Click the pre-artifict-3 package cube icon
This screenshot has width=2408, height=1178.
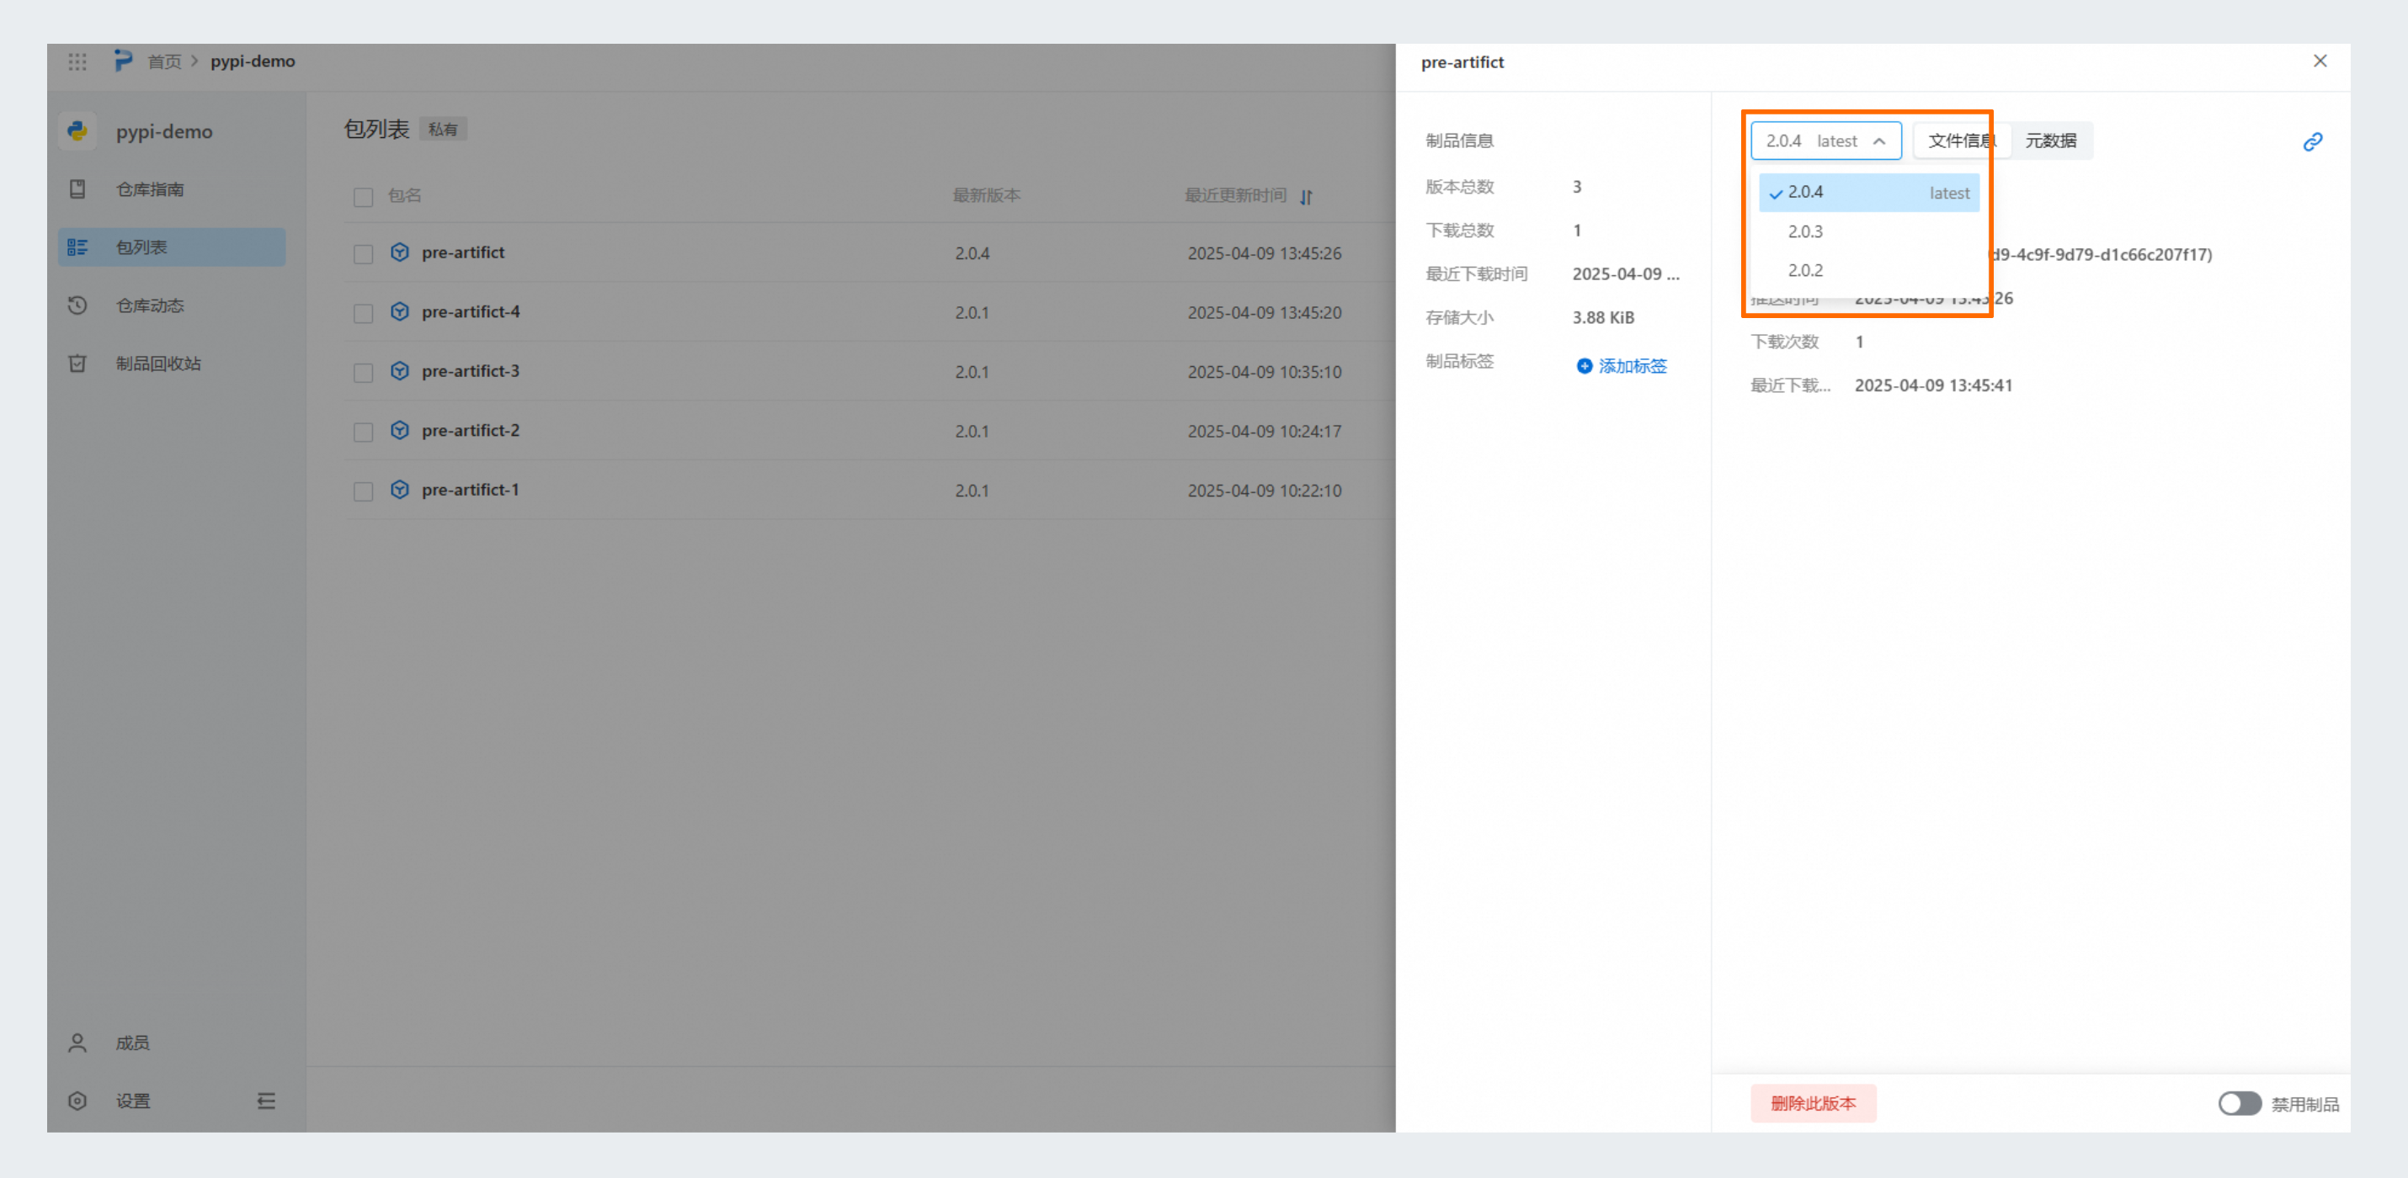400,371
